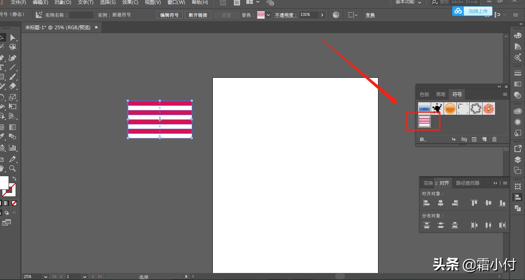Open 基本功能 workspace switcher

coord(408,2)
